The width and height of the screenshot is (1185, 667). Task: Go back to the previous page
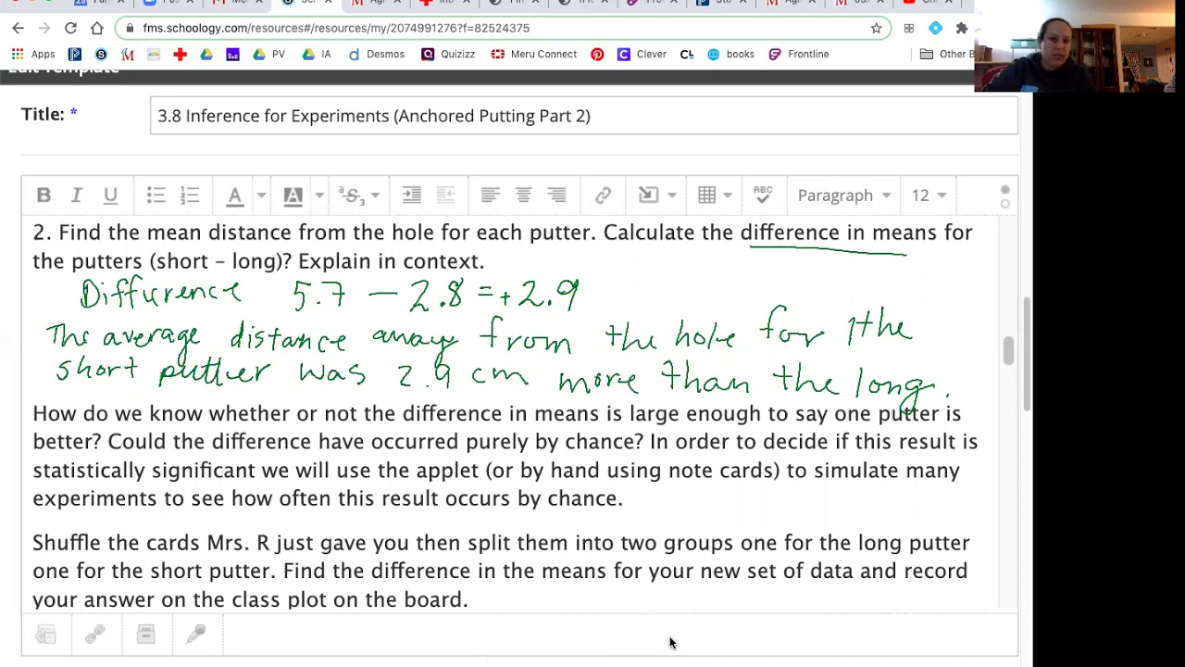pyautogui.click(x=19, y=29)
